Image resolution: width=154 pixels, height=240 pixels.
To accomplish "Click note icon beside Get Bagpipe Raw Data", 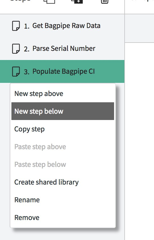I will pyautogui.click(x=16, y=26).
